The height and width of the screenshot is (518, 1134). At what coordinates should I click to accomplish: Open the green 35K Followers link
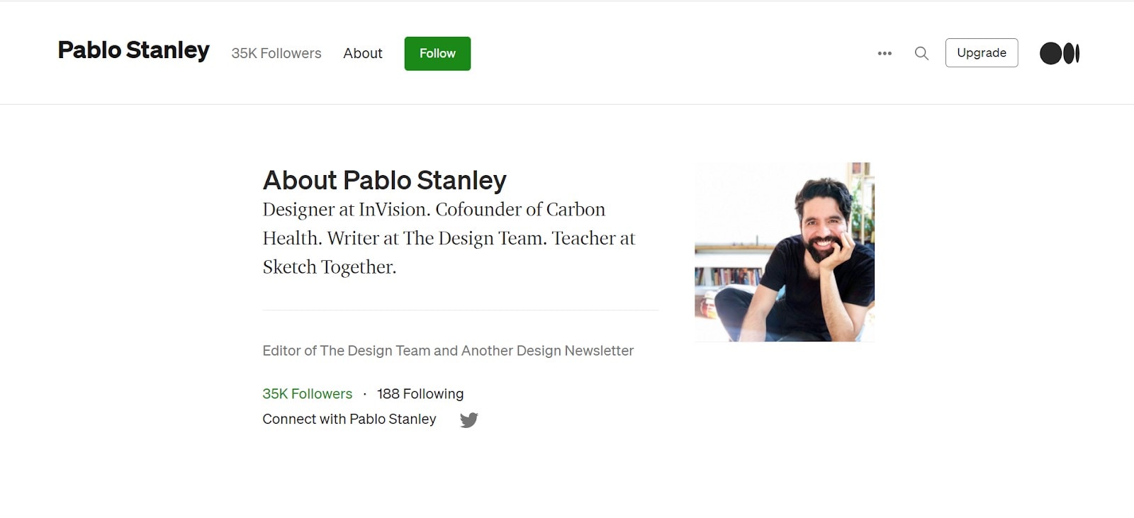[308, 394]
